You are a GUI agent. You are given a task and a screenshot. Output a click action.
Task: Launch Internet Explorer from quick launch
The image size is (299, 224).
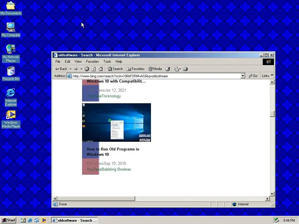(x=30, y=220)
